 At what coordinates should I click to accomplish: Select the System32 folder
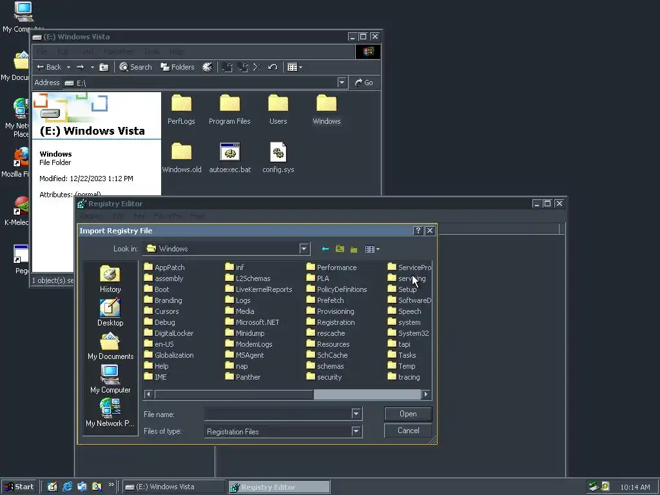pos(408,333)
